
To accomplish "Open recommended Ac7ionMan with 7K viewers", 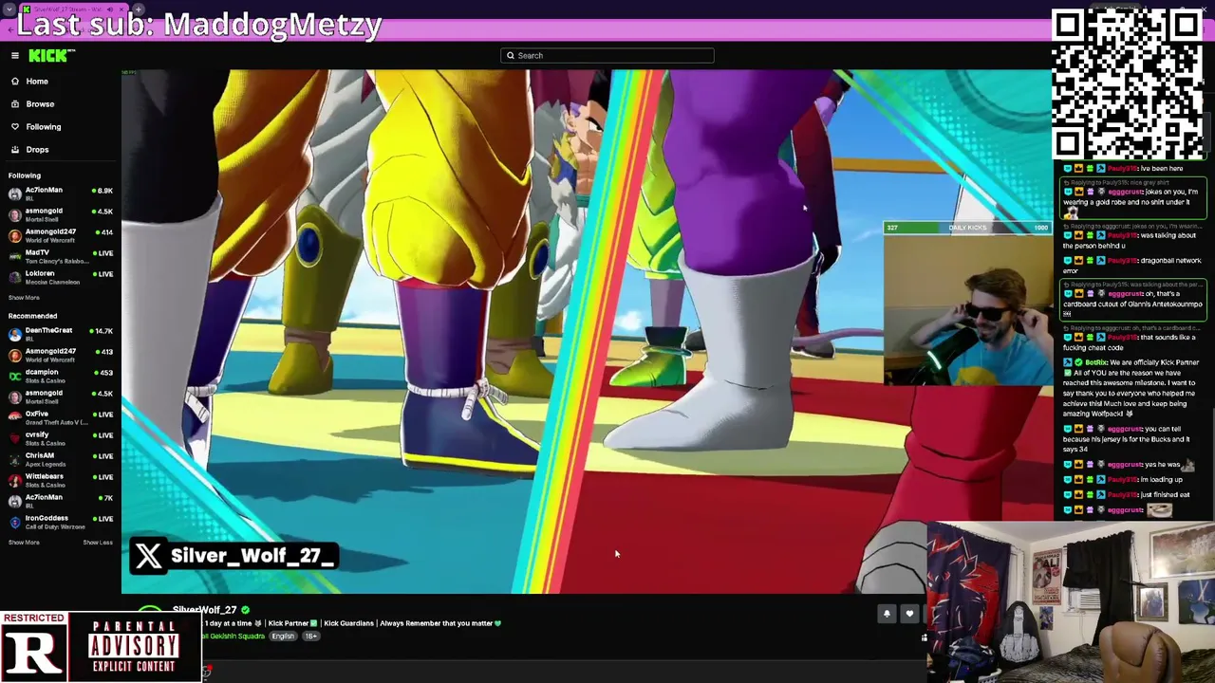I will pyautogui.click(x=61, y=501).
